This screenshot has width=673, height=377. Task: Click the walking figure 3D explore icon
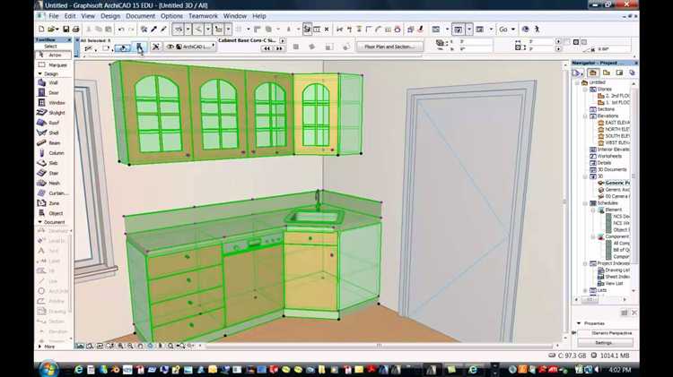[x=537, y=30]
